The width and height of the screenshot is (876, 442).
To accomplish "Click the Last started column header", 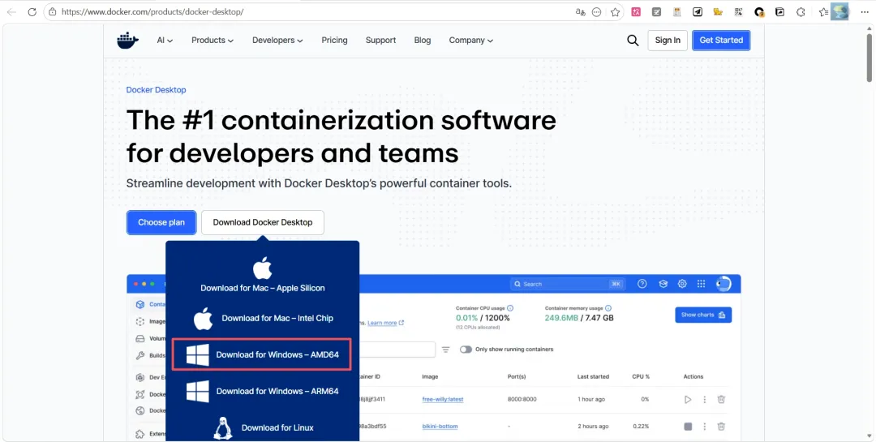I will [x=593, y=376].
